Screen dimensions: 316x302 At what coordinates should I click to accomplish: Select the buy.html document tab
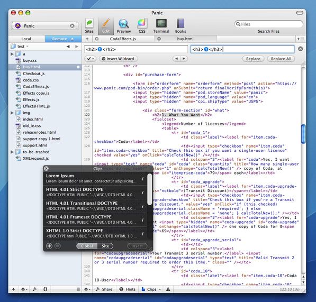(185, 39)
